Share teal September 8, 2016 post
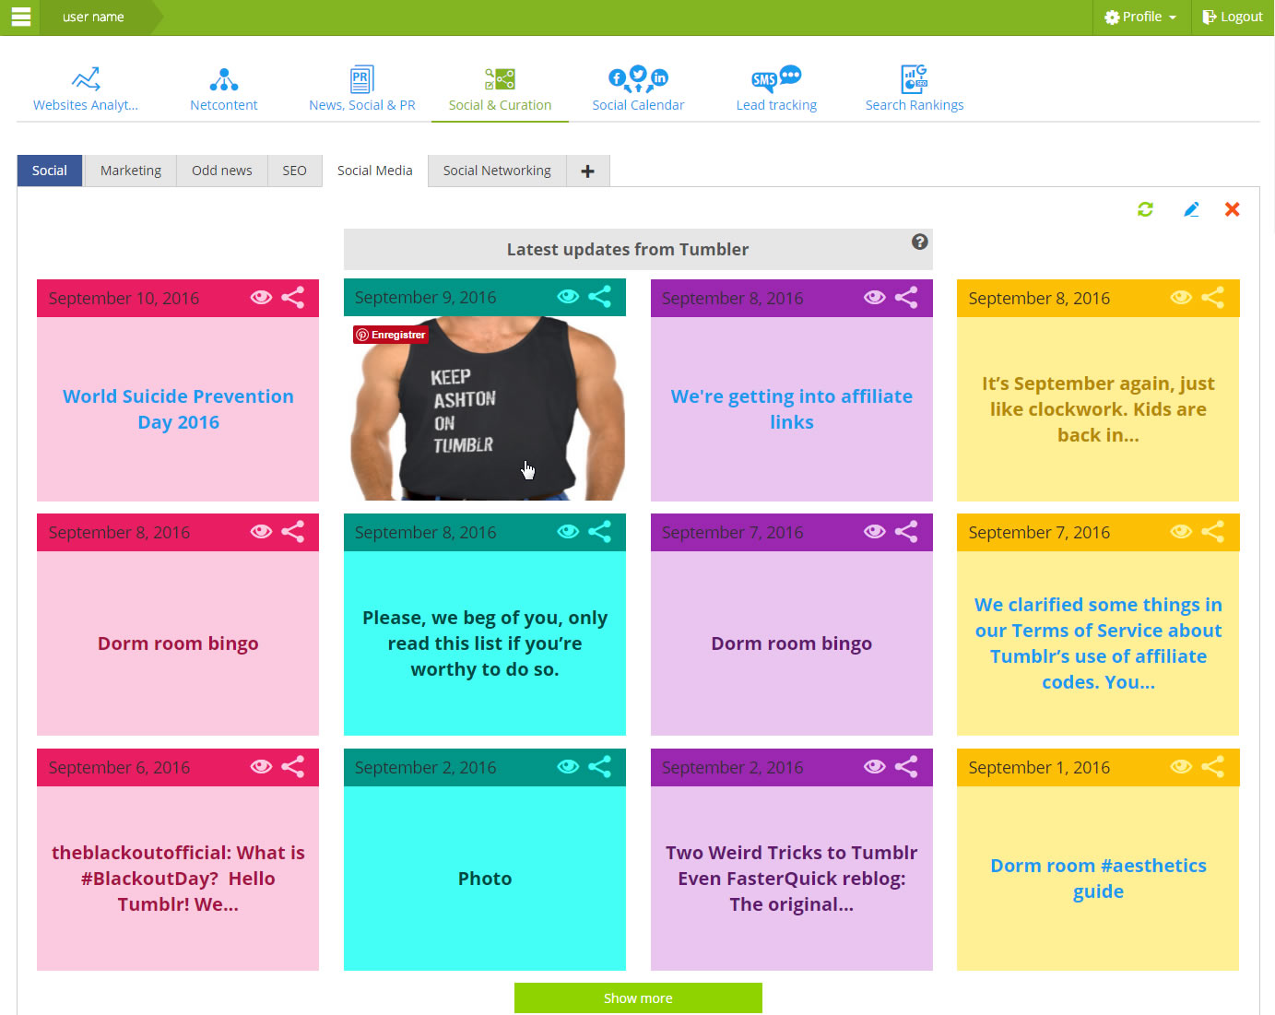This screenshot has width=1275, height=1015. (x=600, y=532)
